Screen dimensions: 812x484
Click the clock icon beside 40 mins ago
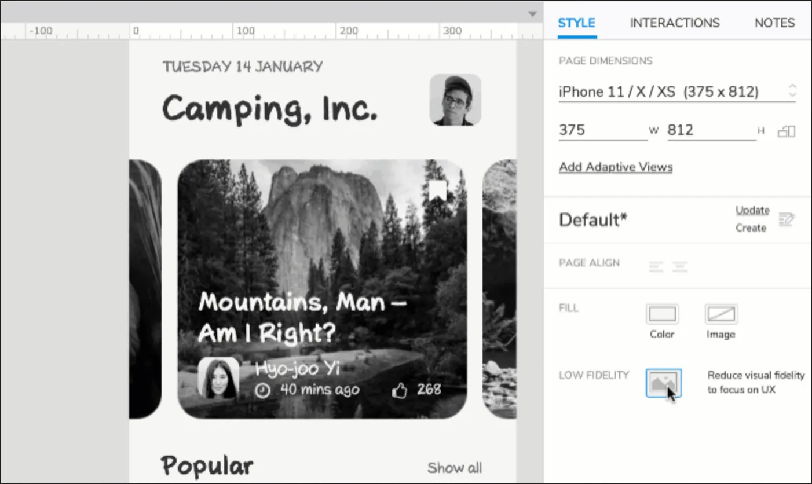point(263,391)
